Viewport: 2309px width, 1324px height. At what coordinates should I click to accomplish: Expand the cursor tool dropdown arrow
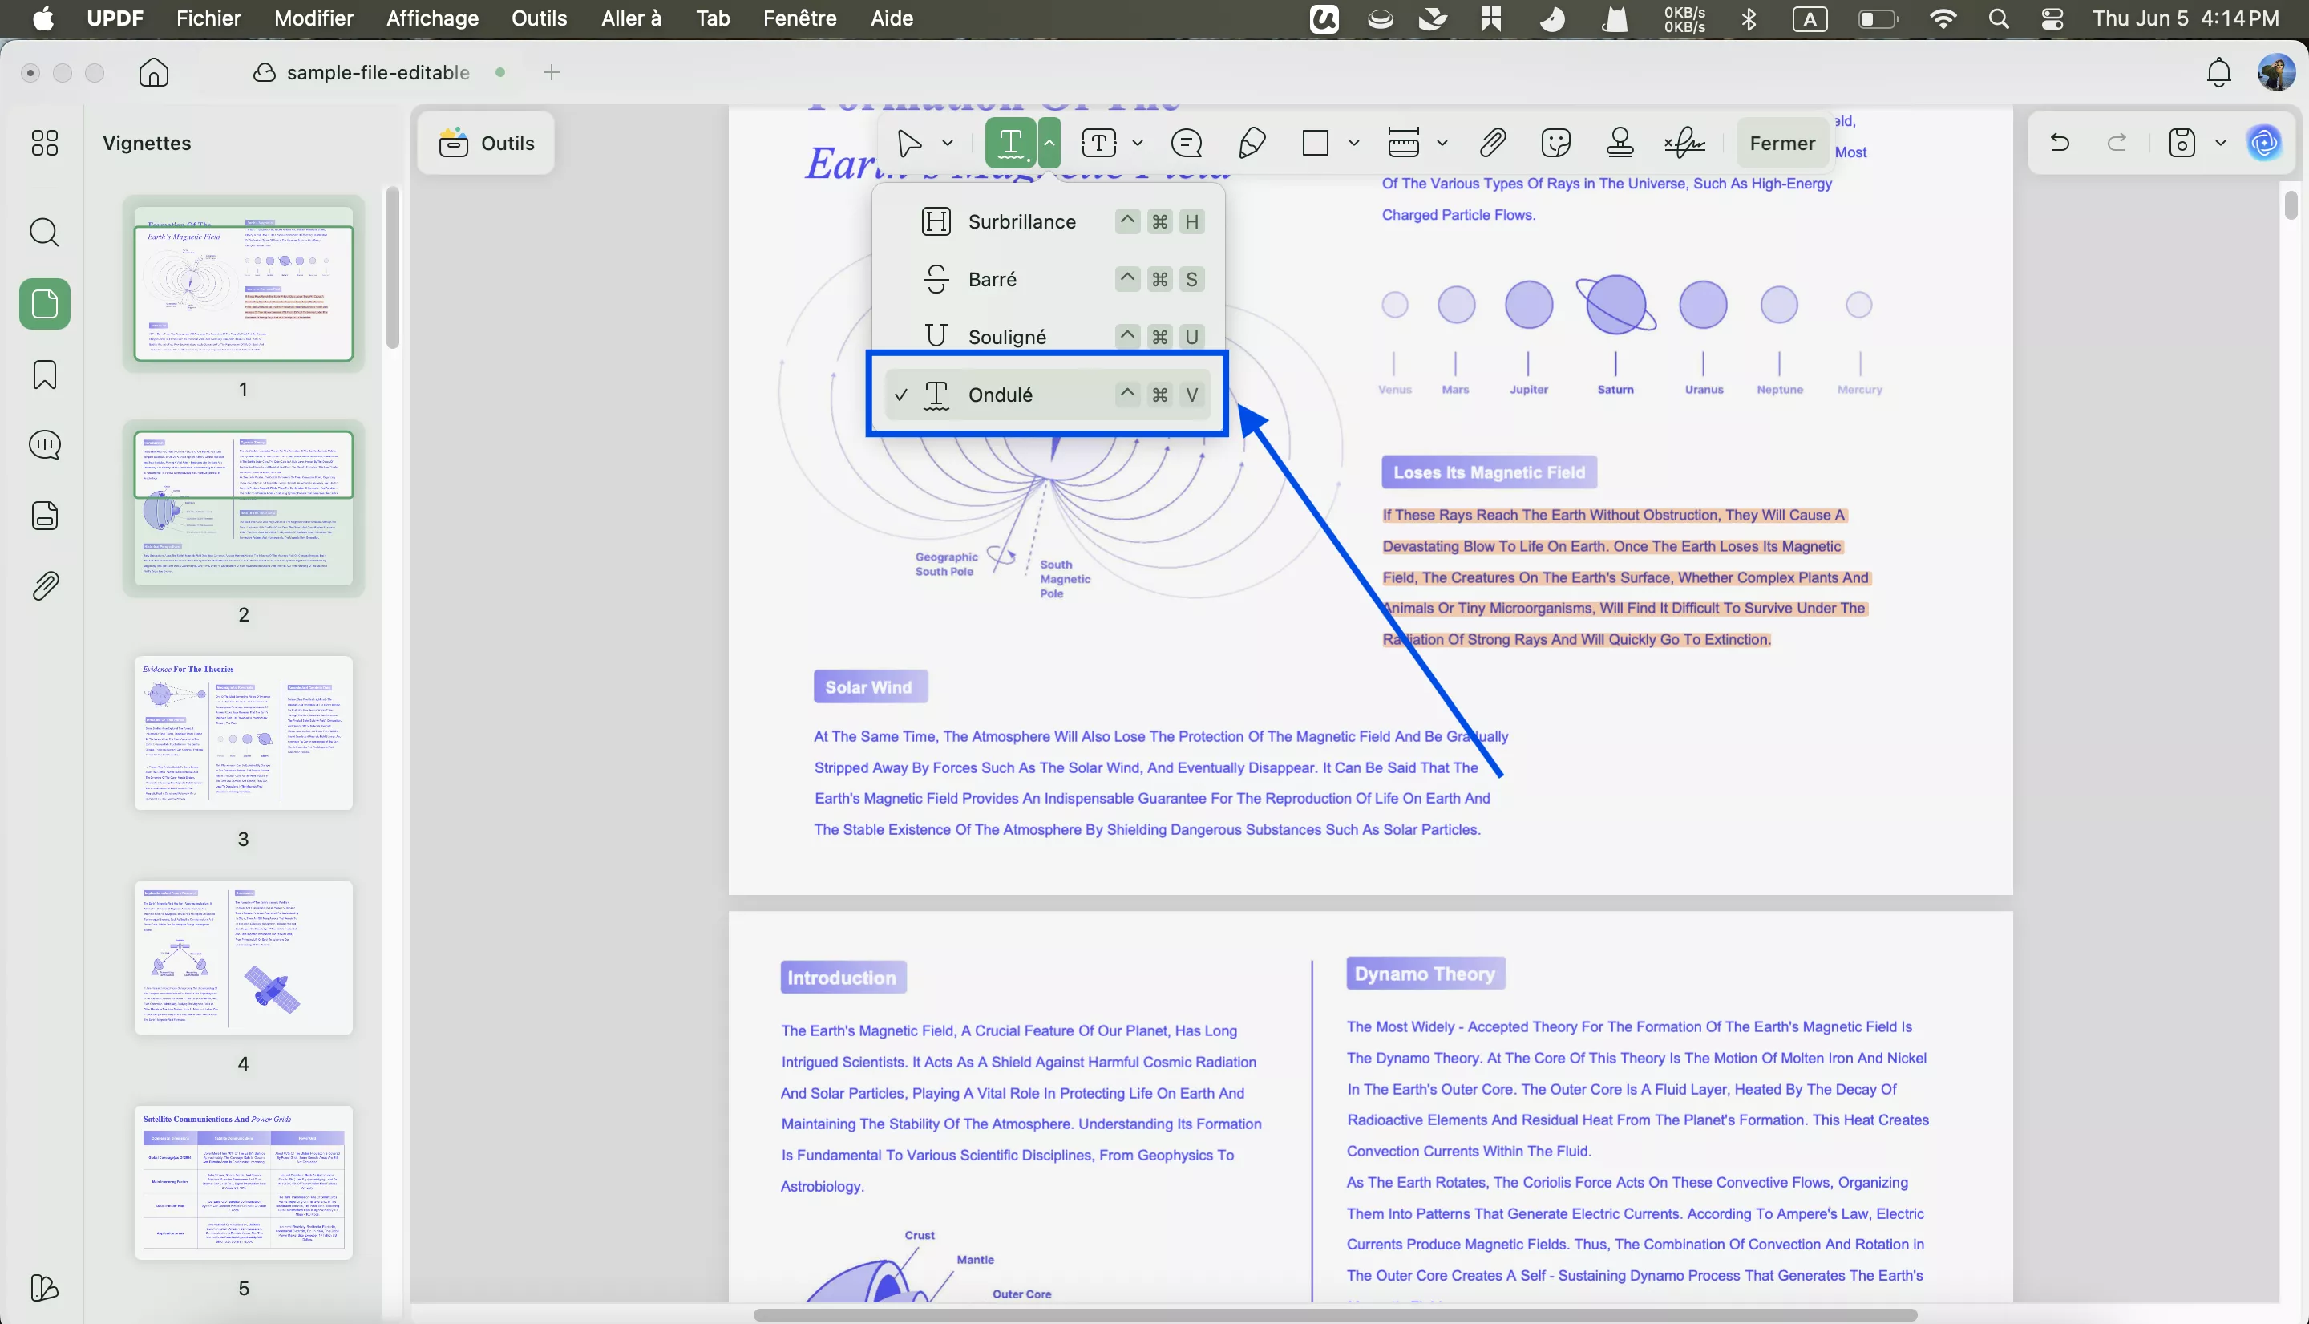(x=947, y=143)
